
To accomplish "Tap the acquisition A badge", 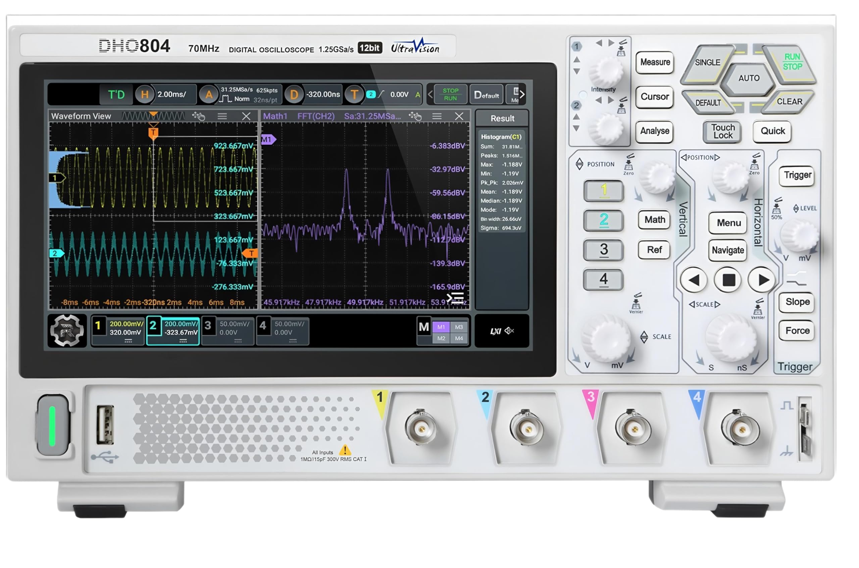I will click(x=209, y=95).
